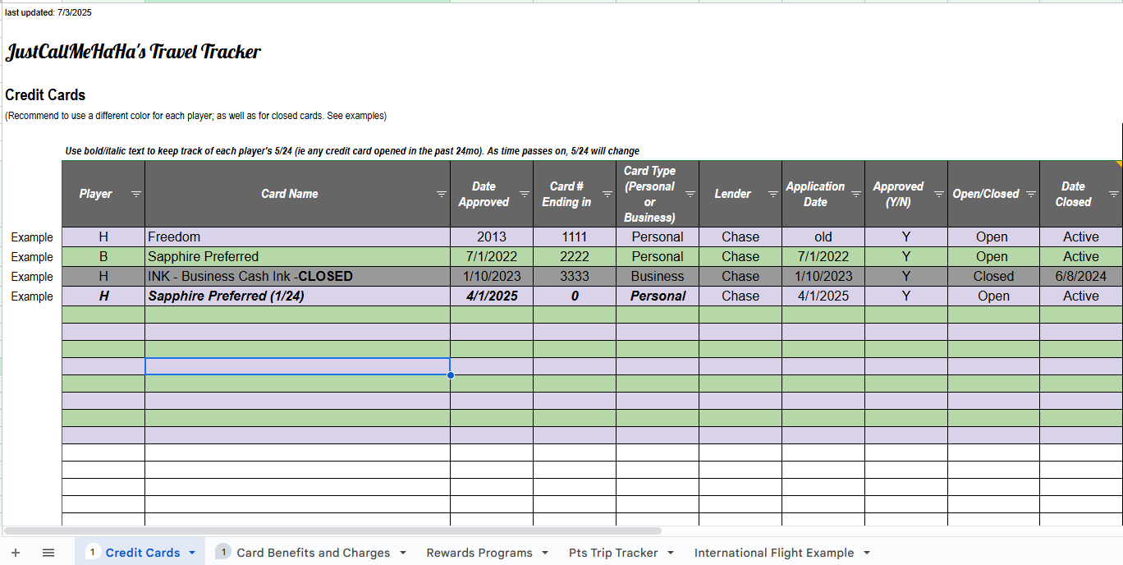The image size is (1123, 565).
Task: Switch to Card Benefits and Charges sheet
Action: [x=314, y=553]
